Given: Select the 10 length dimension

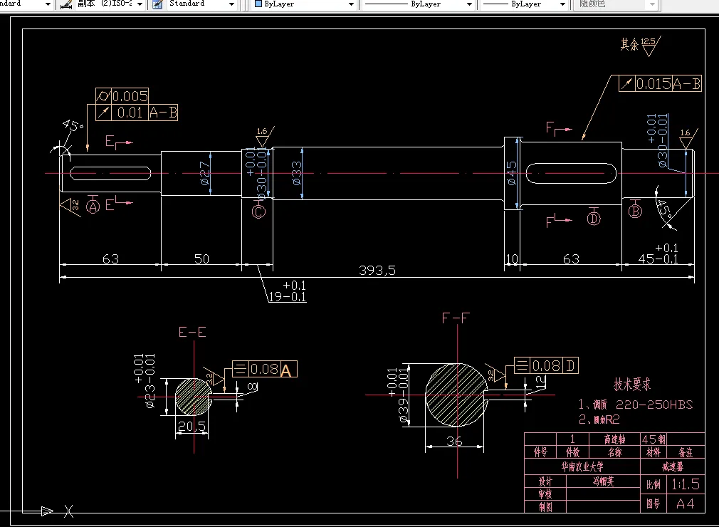Looking at the screenshot, I should point(512,259).
